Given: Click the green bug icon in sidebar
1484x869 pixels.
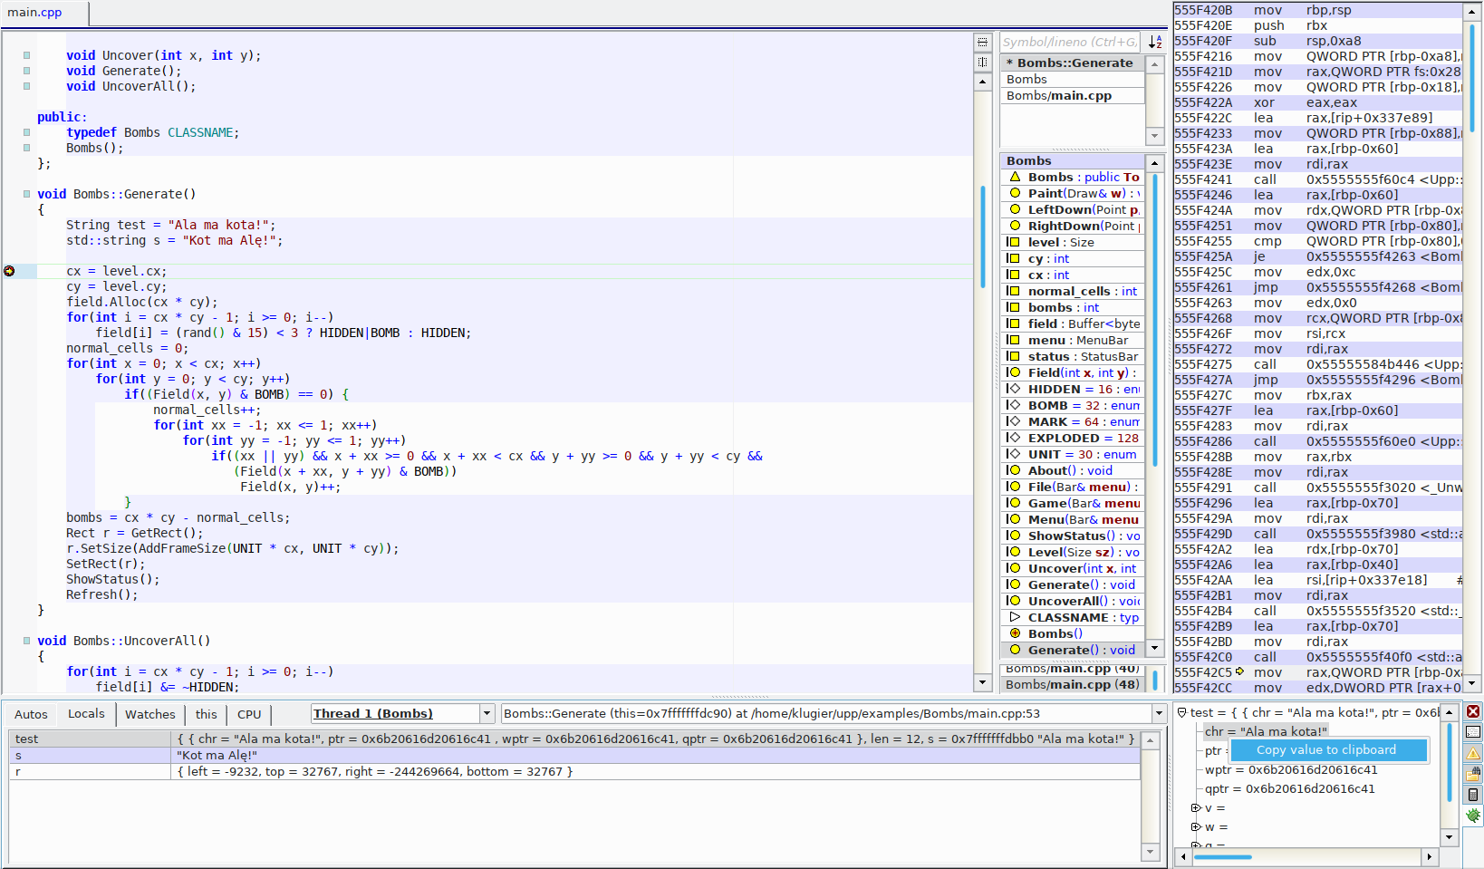Looking at the screenshot, I should tap(1473, 816).
